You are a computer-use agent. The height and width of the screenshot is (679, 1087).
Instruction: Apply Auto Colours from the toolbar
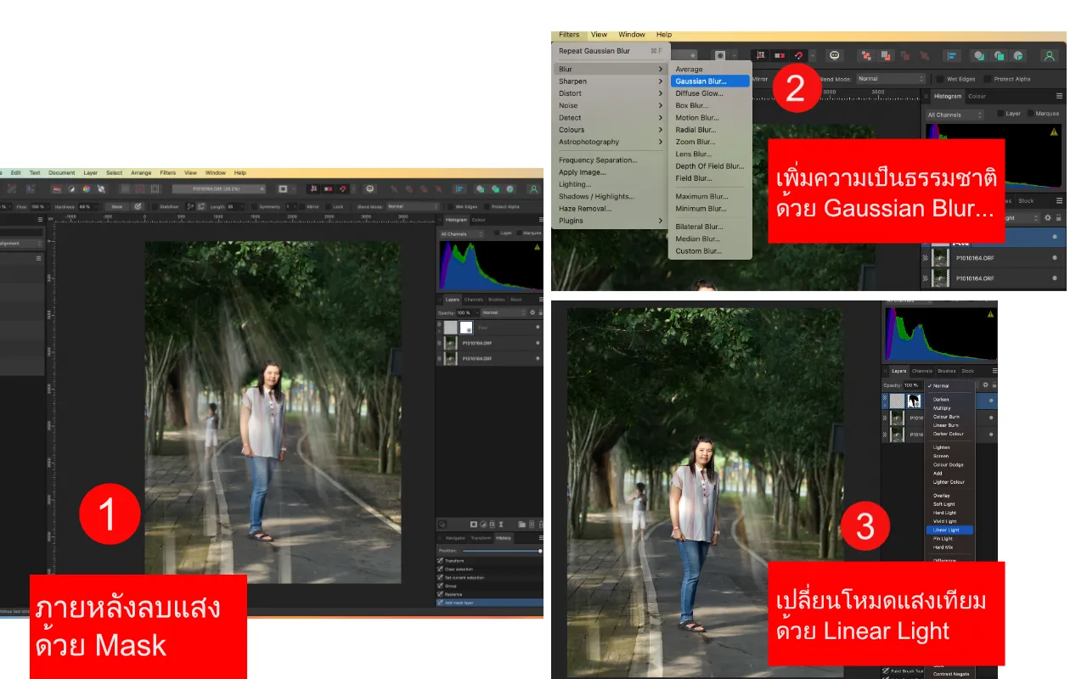(x=86, y=188)
